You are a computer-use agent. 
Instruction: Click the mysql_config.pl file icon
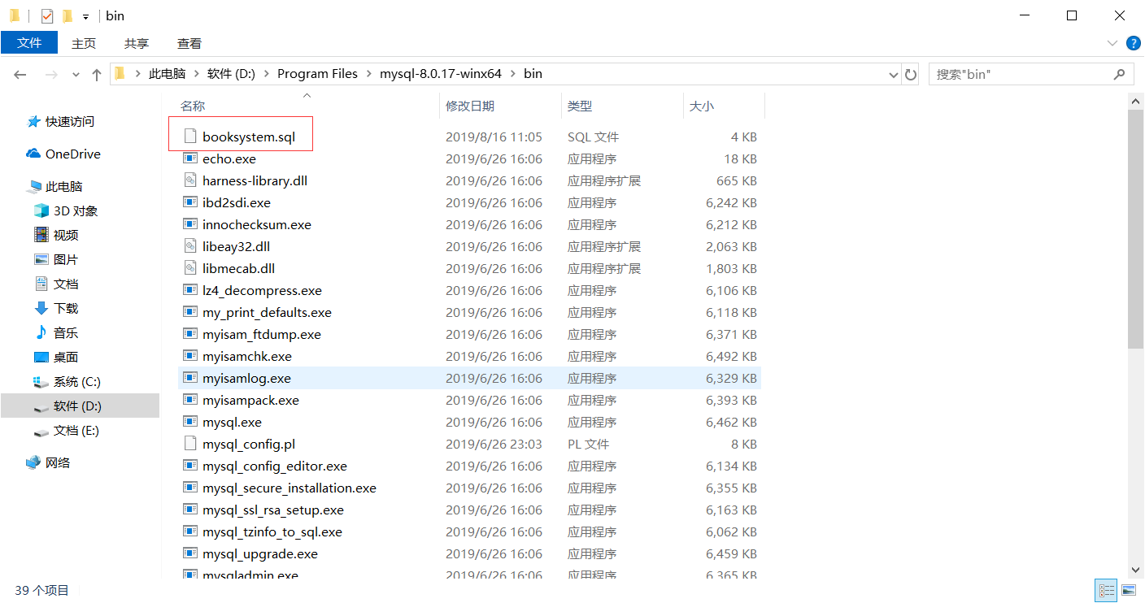[x=190, y=444]
